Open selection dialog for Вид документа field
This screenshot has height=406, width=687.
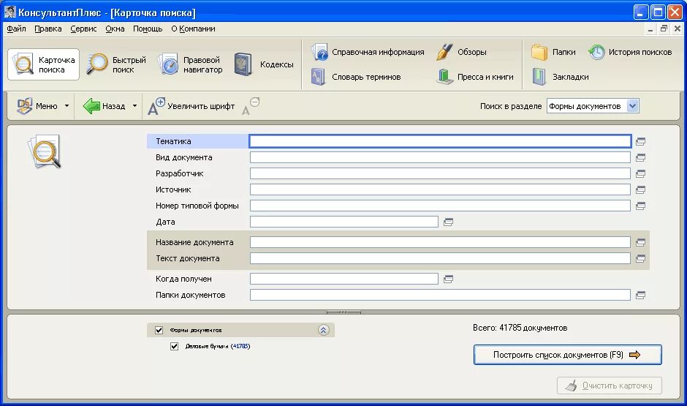(640, 157)
